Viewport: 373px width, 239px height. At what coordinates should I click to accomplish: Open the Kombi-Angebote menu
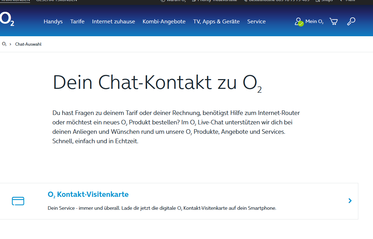coord(164,22)
